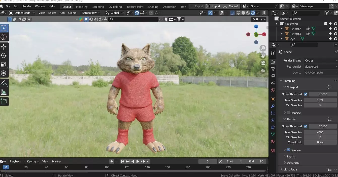This screenshot has width=338, height=177.
Task: Select the Annotate tool
Action: [x=4, y=83]
